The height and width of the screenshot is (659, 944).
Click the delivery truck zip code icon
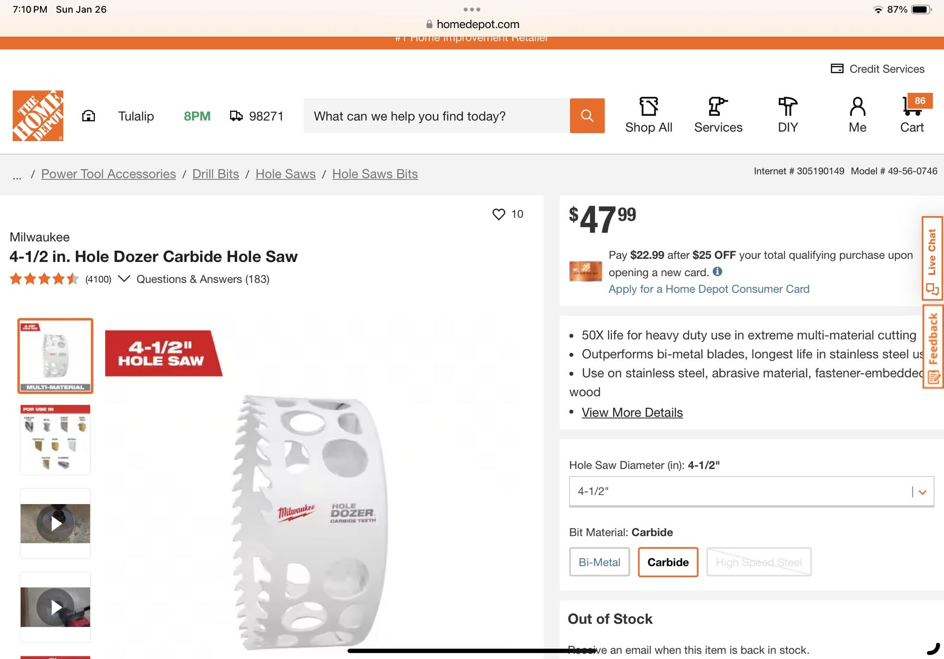coord(236,116)
